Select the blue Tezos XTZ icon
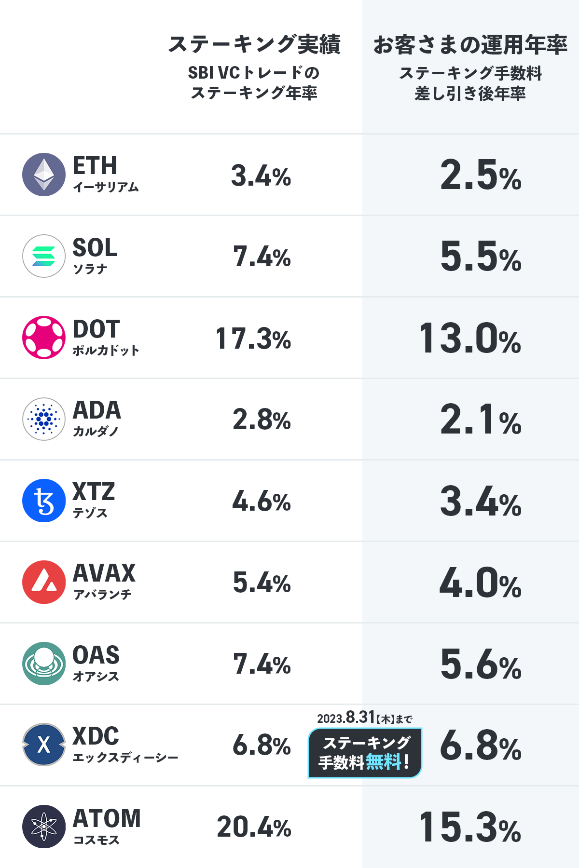Image resolution: width=579 pixels, height=868 pixels. click(x=44, y=501)
